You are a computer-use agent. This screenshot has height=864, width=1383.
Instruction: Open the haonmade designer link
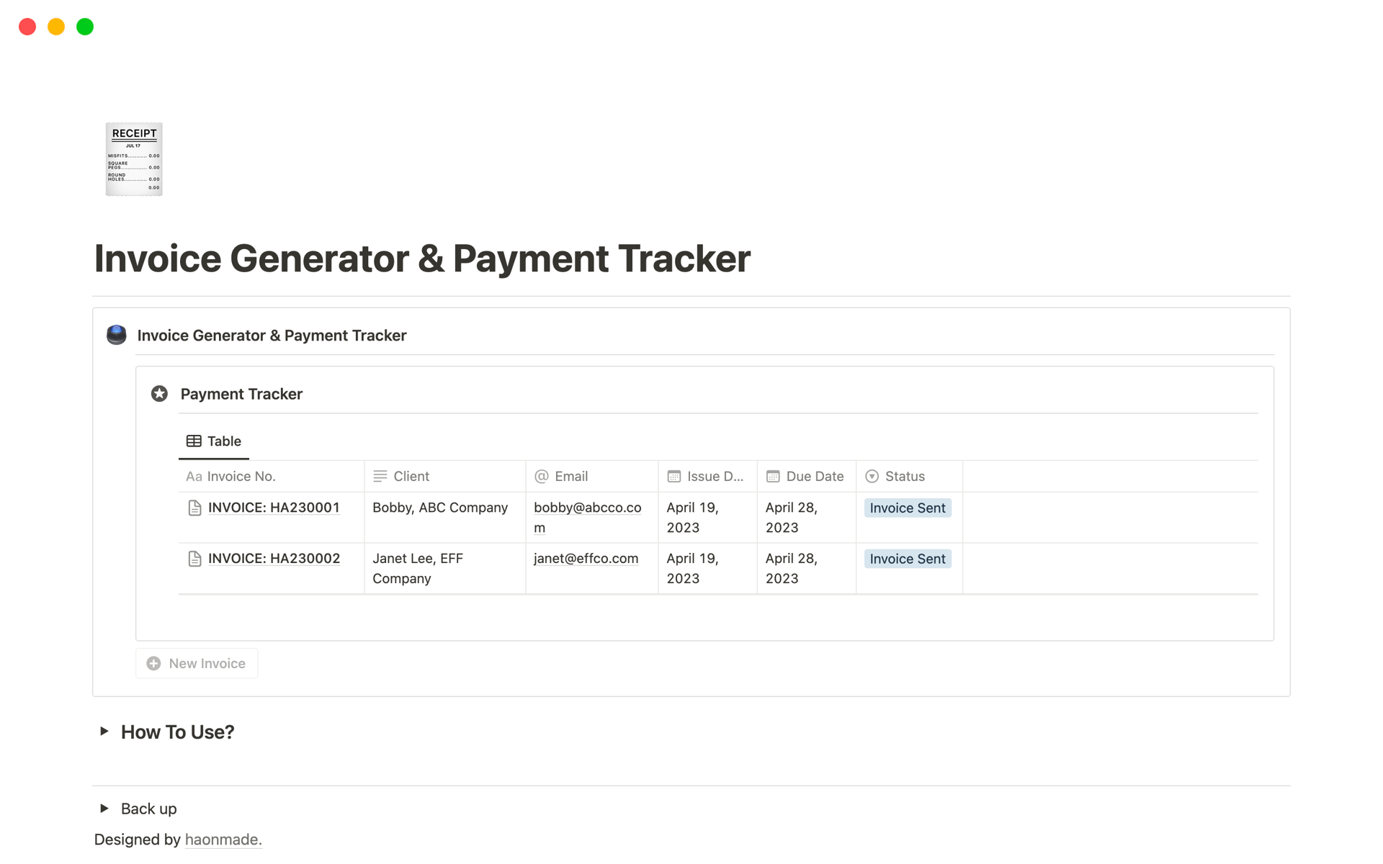[x=223, y=840]
